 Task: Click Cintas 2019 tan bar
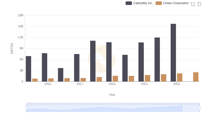point(115,79)
